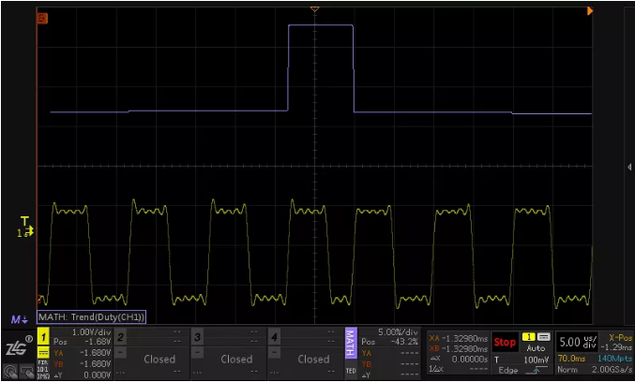Screen dimensions: 635x382
Task: Select channel 1 YB -1.680V cursor value
Action: pyautogui.click(x=95, y=364)
